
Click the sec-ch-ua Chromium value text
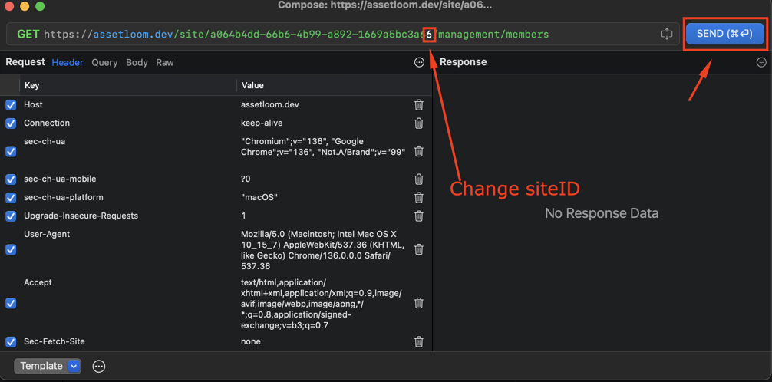(x=323, y=147)
